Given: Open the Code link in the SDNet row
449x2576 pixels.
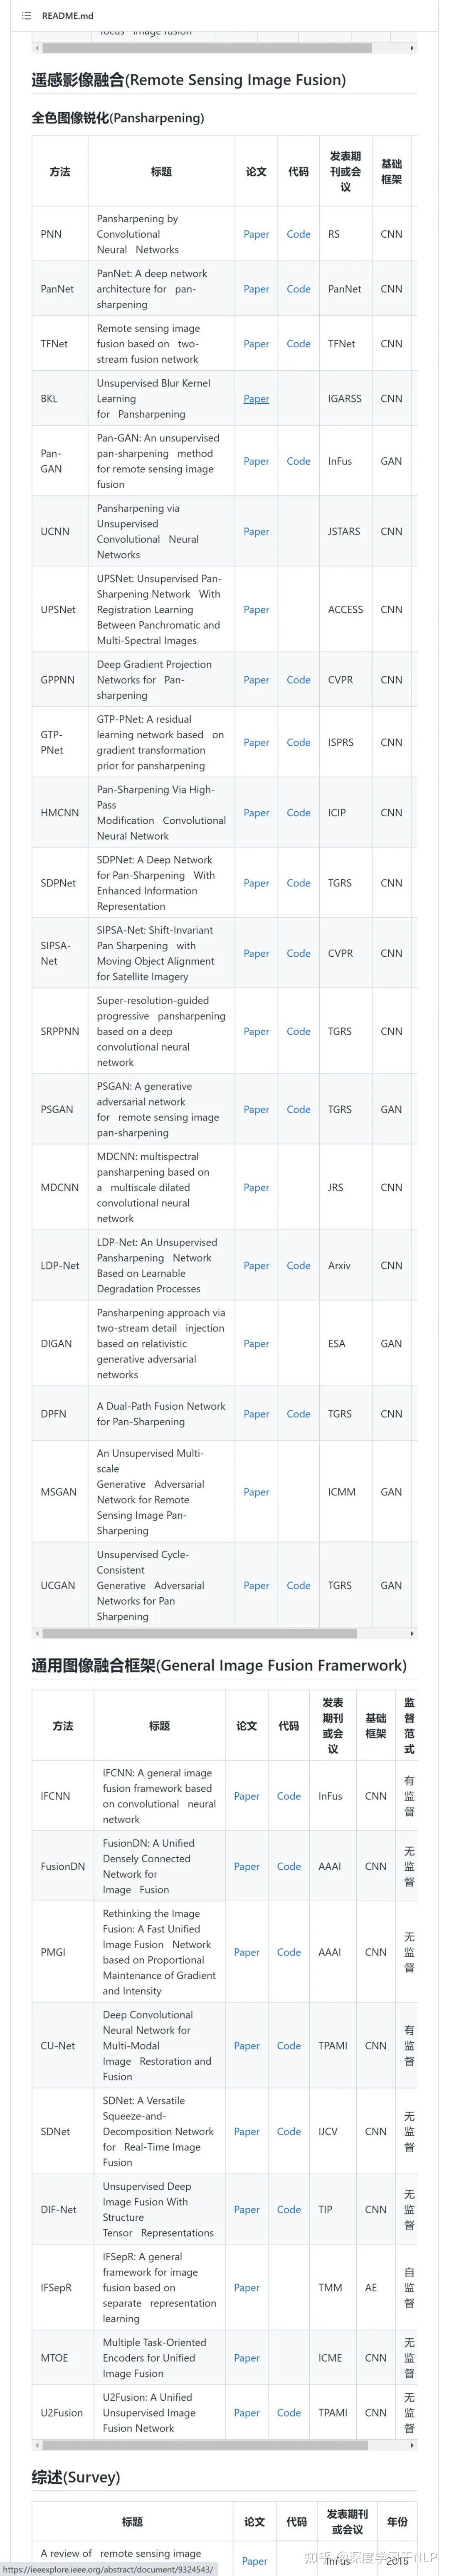Looking at the screenshot, I should click(x=289, y=2132).
